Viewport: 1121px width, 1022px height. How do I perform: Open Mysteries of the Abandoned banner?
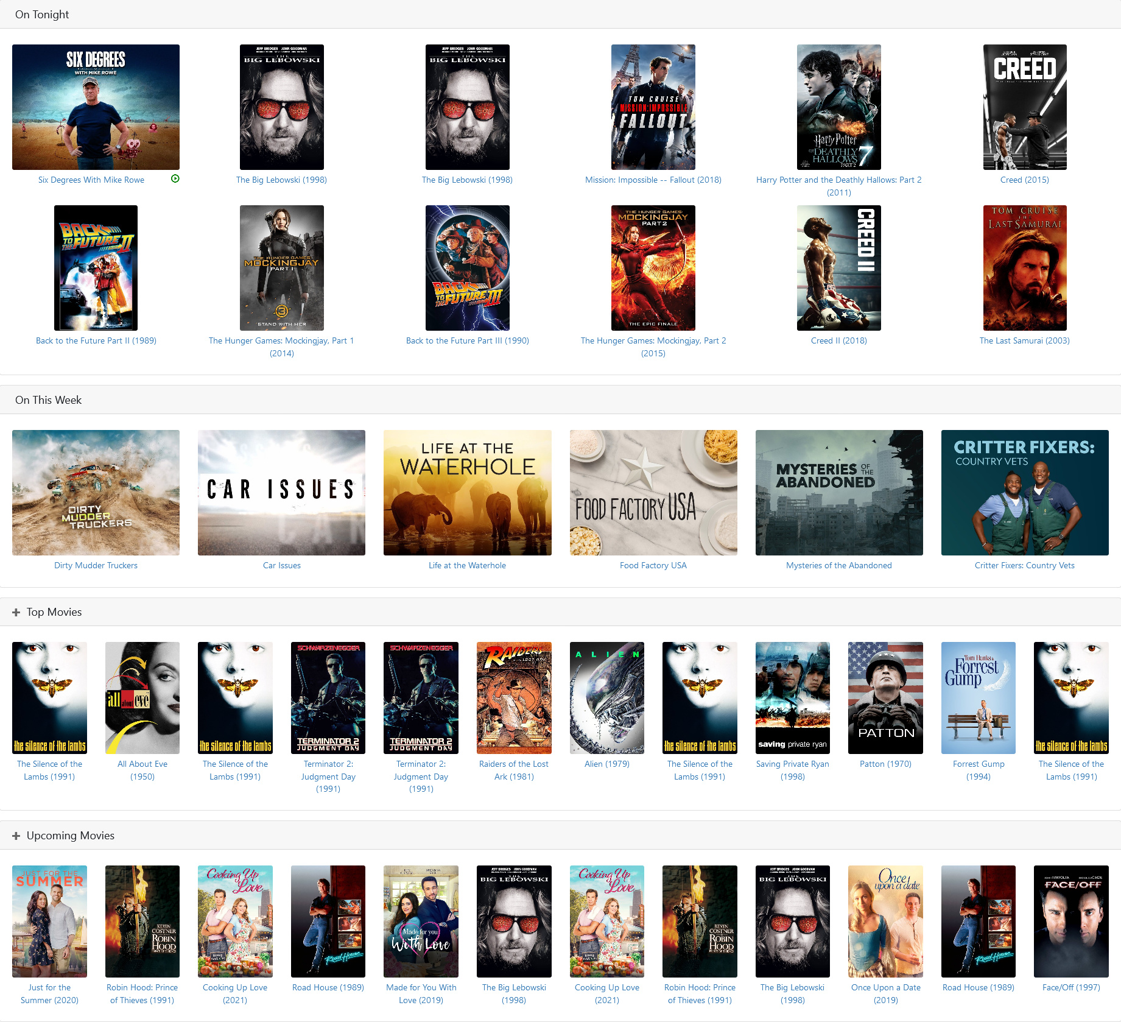(x=838, y=493)
